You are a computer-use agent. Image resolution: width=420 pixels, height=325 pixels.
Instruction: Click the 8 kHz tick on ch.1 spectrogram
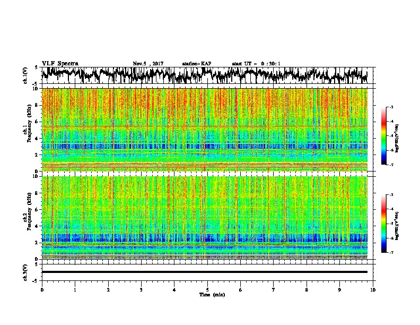click(37, 105)
